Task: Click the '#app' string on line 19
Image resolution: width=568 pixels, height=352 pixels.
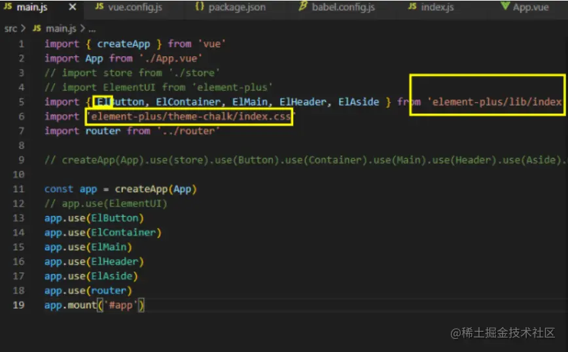Action: pyautogui.click(x=120, y=306)
